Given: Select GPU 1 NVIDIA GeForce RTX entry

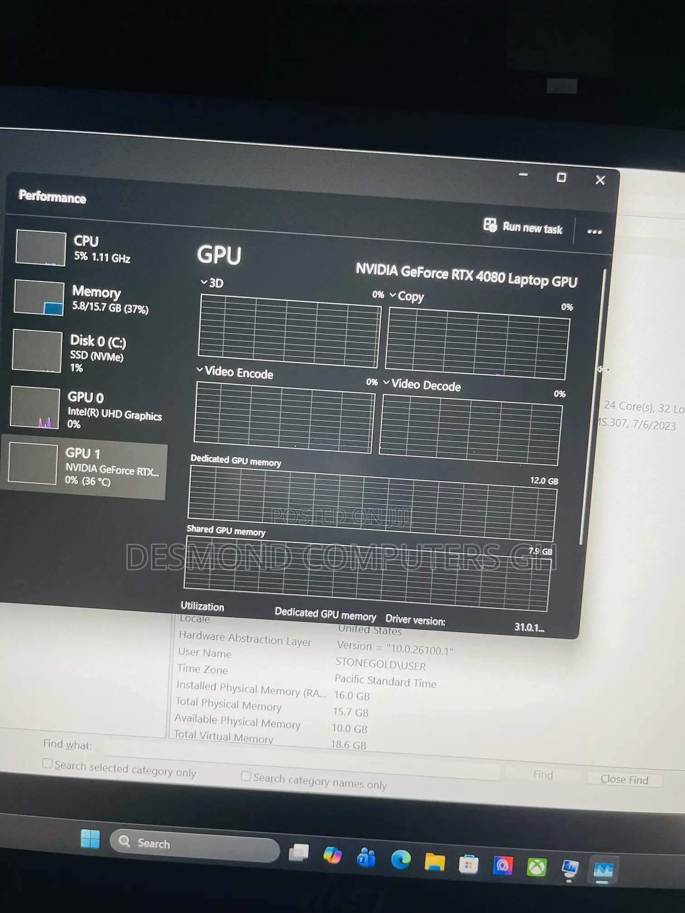Looking at the screenshot, I should (83, 467).
